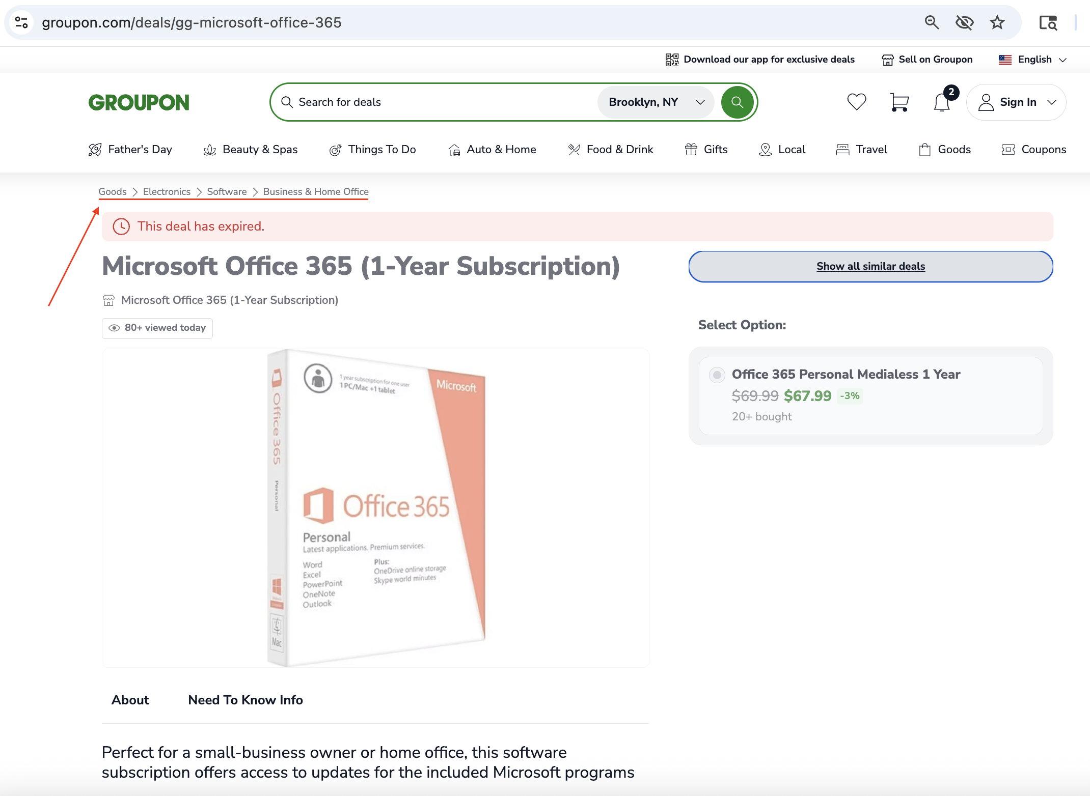Open Goods category in the nav bar
The image size is (1090, 796).
945,149
